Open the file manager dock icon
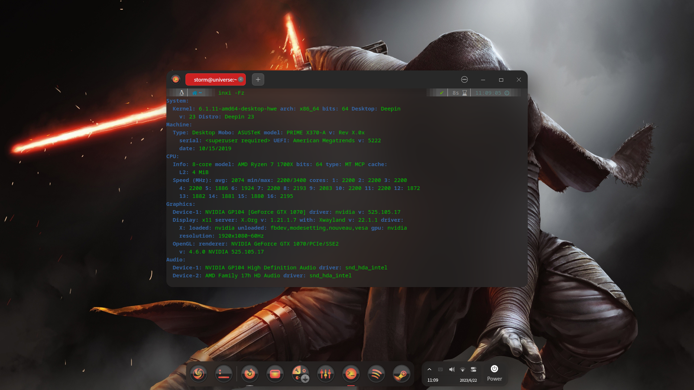 (x=275, y=374)
